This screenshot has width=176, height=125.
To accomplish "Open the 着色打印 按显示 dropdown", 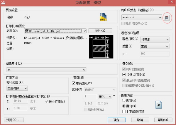I will (x=155, y=40).
